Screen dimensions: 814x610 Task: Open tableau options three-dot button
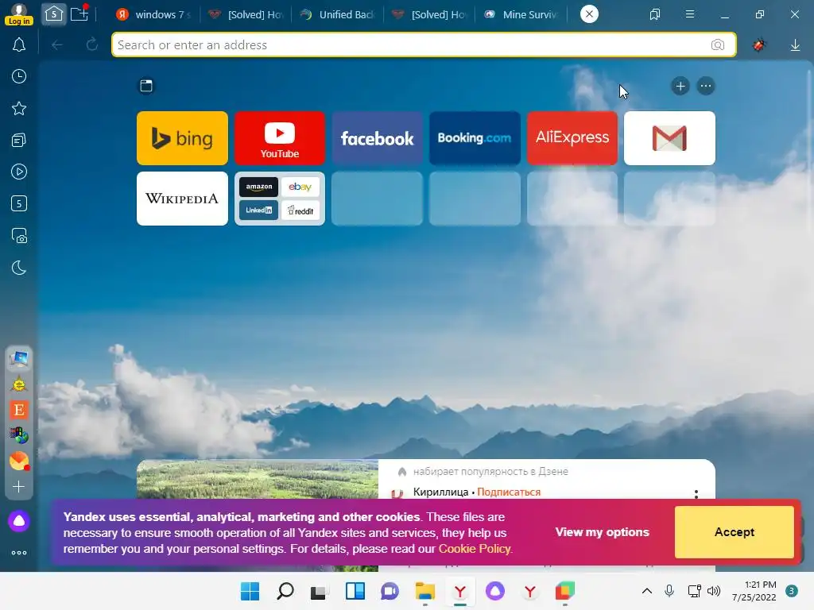706,86
